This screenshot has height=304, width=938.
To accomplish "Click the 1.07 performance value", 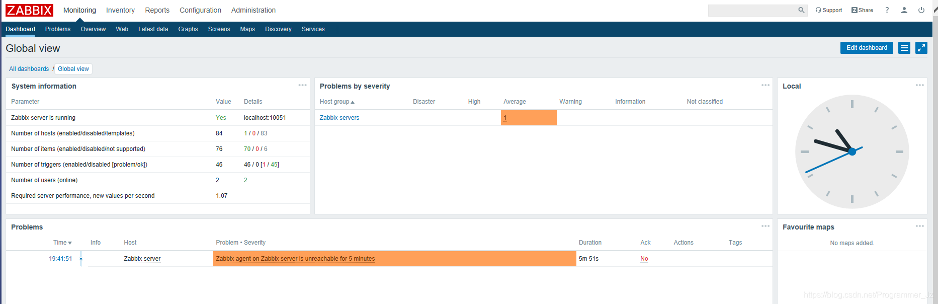I will tap(222, 196).
